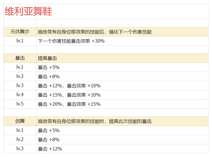212x157 pixels.
Task: Click the 提高暴击 description cell
Action: [122, 58]
